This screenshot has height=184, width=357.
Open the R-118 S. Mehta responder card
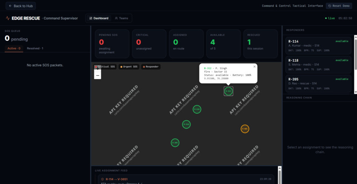(x=318, y=65)
